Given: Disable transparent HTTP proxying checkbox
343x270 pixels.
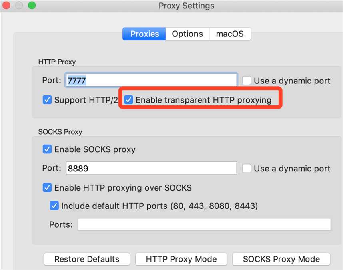Looking at the screenshot, I should tap(128, 100).
